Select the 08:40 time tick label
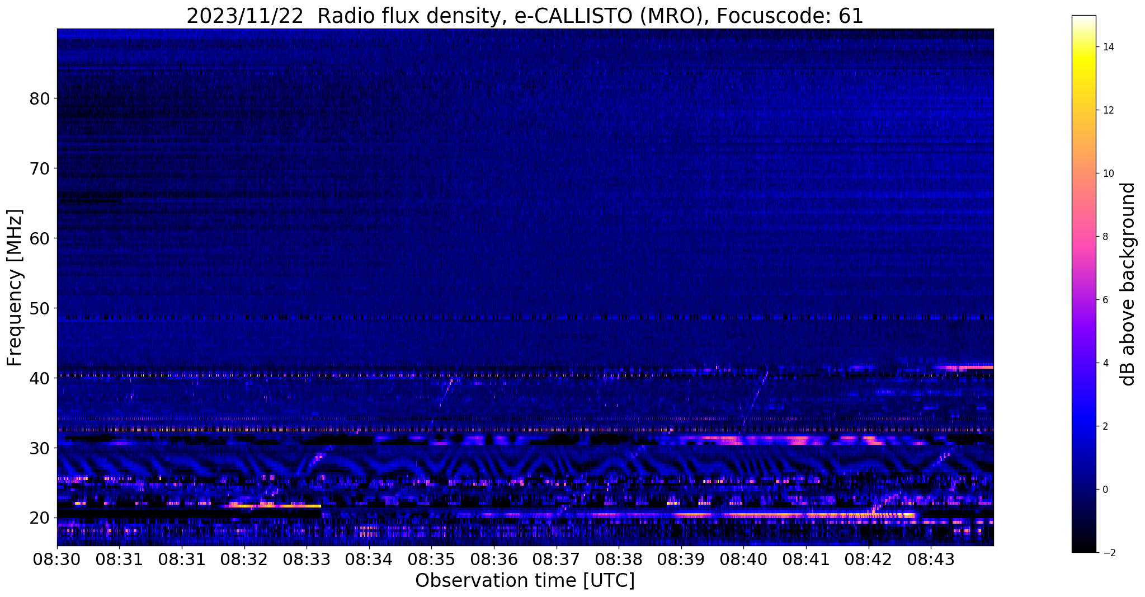Image resolution: width=1145 pixels, height=597 pixels. click(743, 559)
